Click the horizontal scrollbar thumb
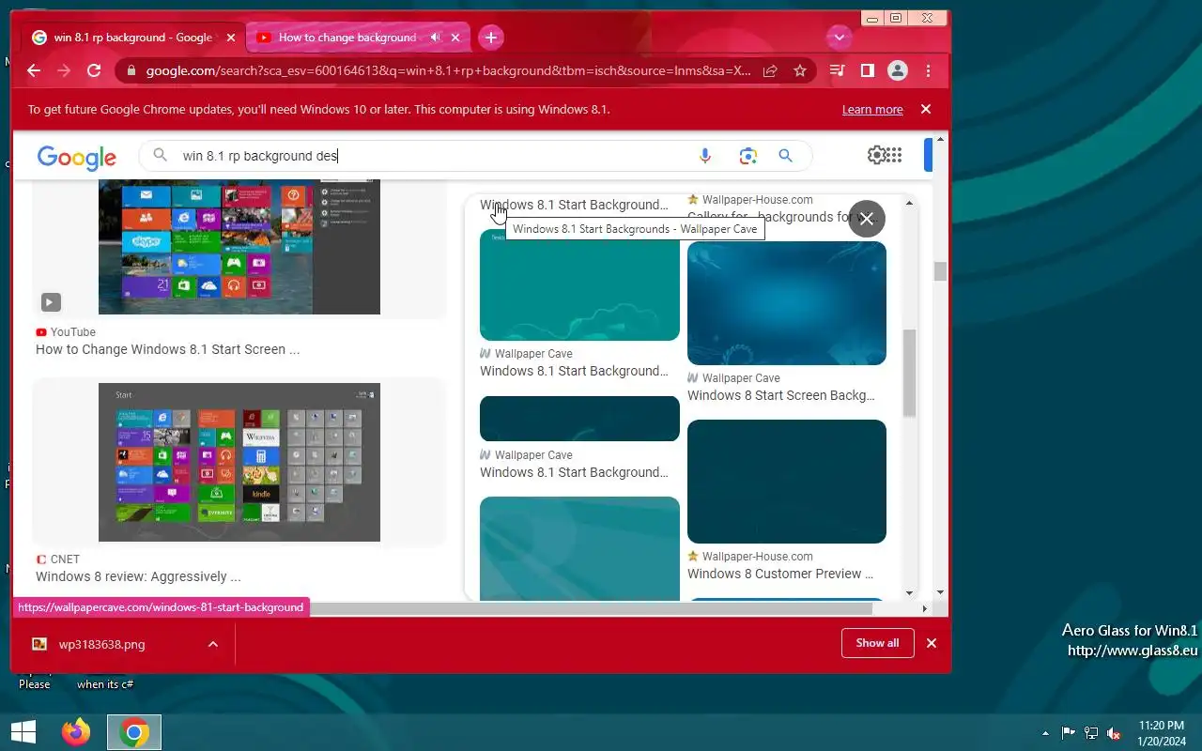 click(590, 608)
